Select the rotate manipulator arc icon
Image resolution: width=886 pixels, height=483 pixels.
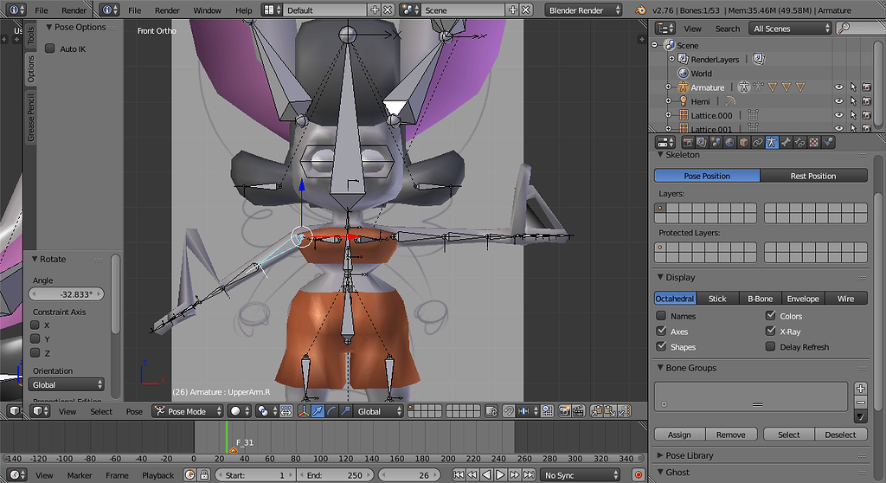(331, 411)
